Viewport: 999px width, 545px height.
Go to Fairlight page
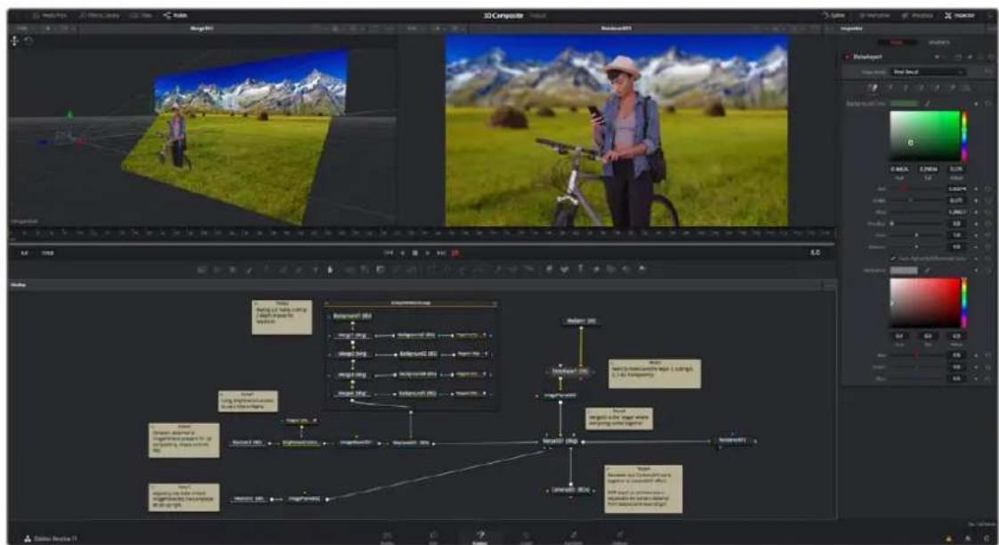[x=573, y=537]
